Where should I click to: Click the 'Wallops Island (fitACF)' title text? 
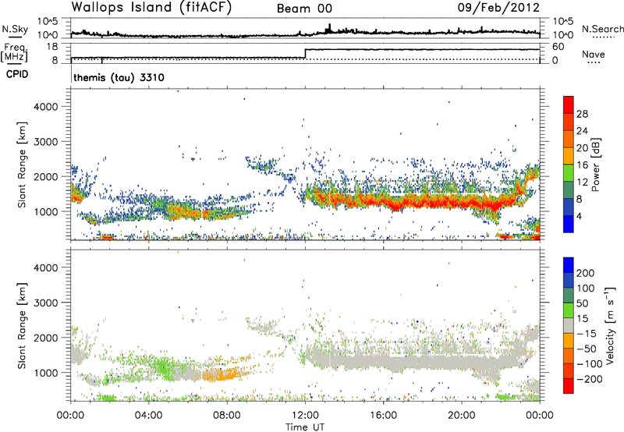click(x=151, y=7)
